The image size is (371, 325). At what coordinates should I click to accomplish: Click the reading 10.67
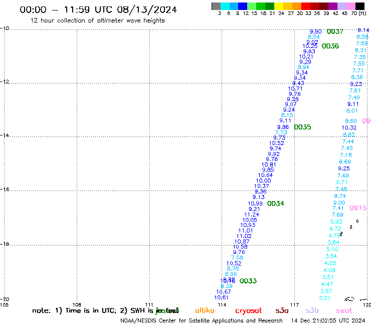coord(224,292)
